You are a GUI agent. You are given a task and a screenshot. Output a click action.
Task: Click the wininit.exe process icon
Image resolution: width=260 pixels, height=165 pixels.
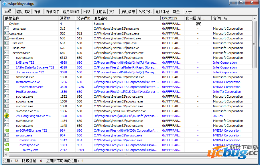pos(7,38)
